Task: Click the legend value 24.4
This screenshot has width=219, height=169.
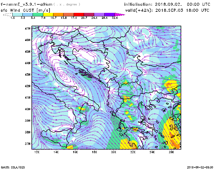Action: (94, 18)
